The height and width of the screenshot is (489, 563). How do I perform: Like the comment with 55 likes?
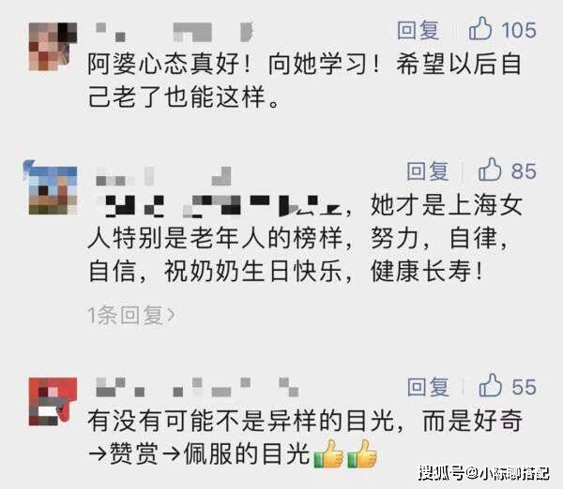[x=490, y=386]
